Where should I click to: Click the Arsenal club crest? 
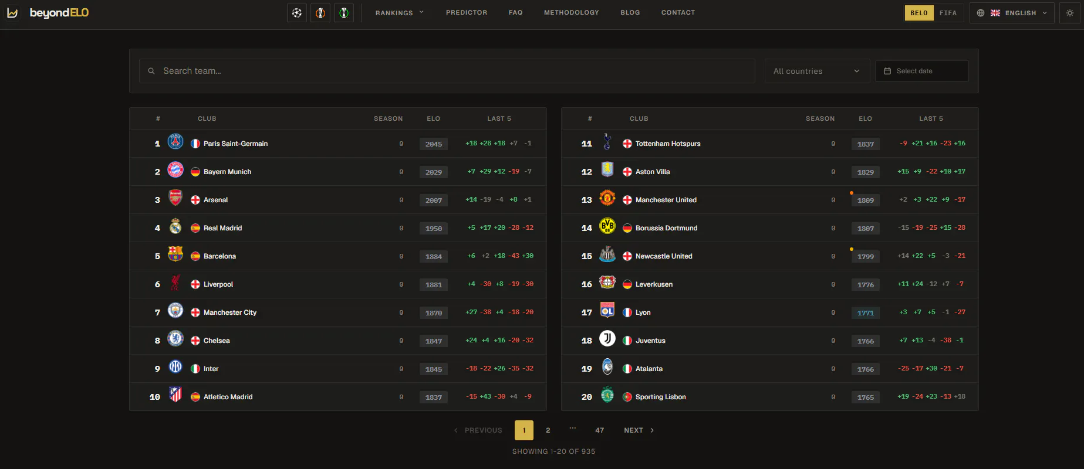(175, 198)
